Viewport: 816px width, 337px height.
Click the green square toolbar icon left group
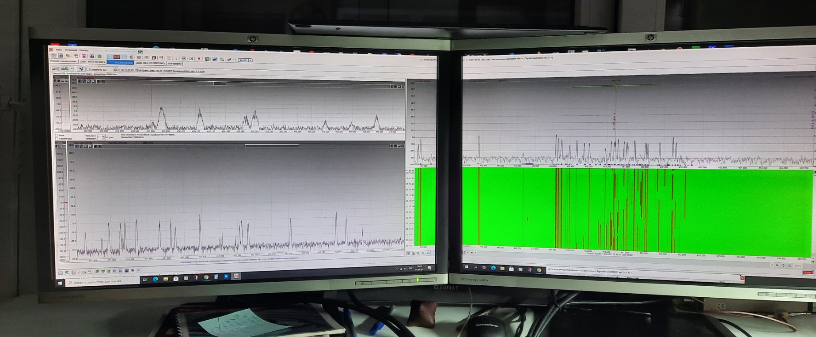click(99, 56)
